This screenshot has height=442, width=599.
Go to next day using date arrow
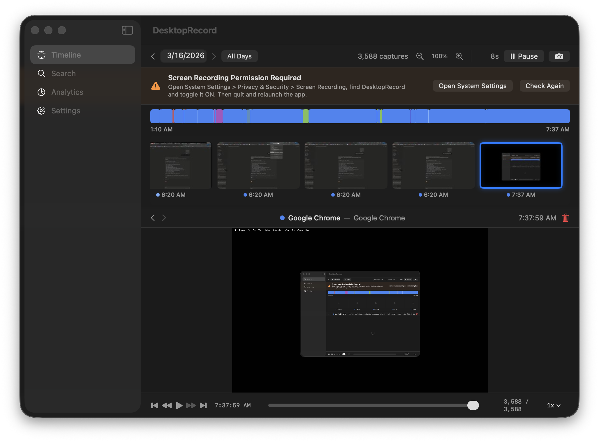tap(214, 56)
